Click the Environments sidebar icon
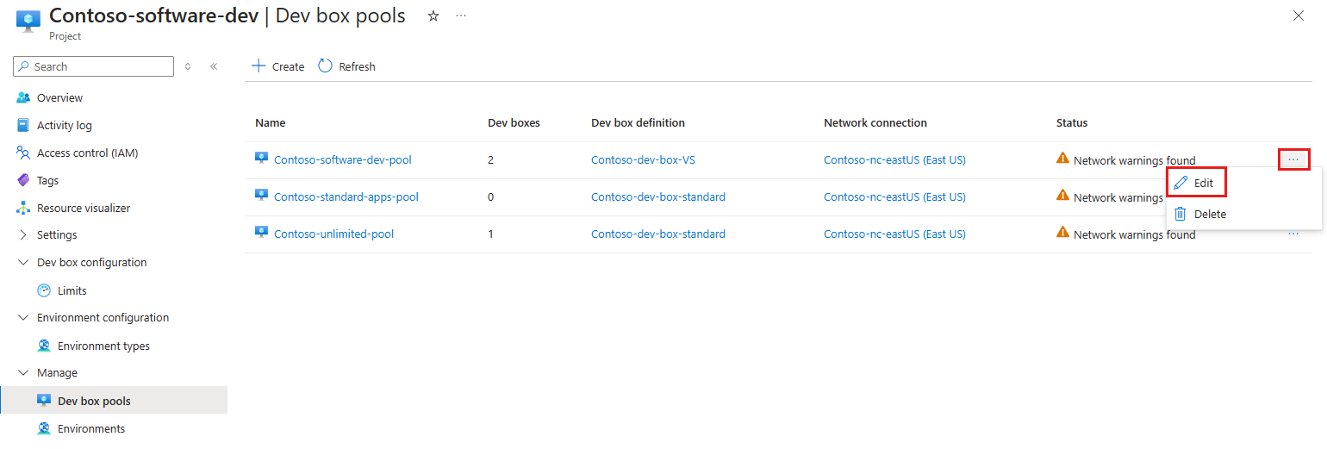Image resolution: width=1327 pixels, height=449 pixels. point(44,428)
